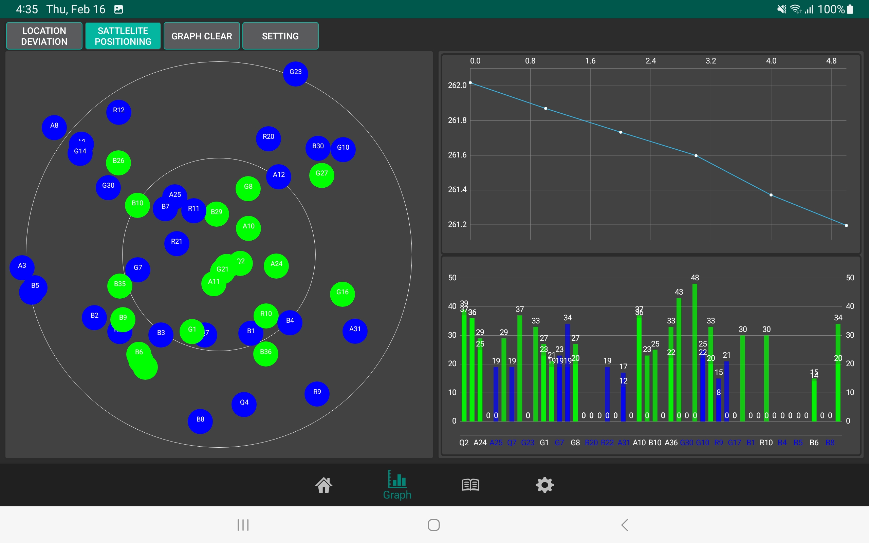Click the Graph Clear button

point(201,36)
